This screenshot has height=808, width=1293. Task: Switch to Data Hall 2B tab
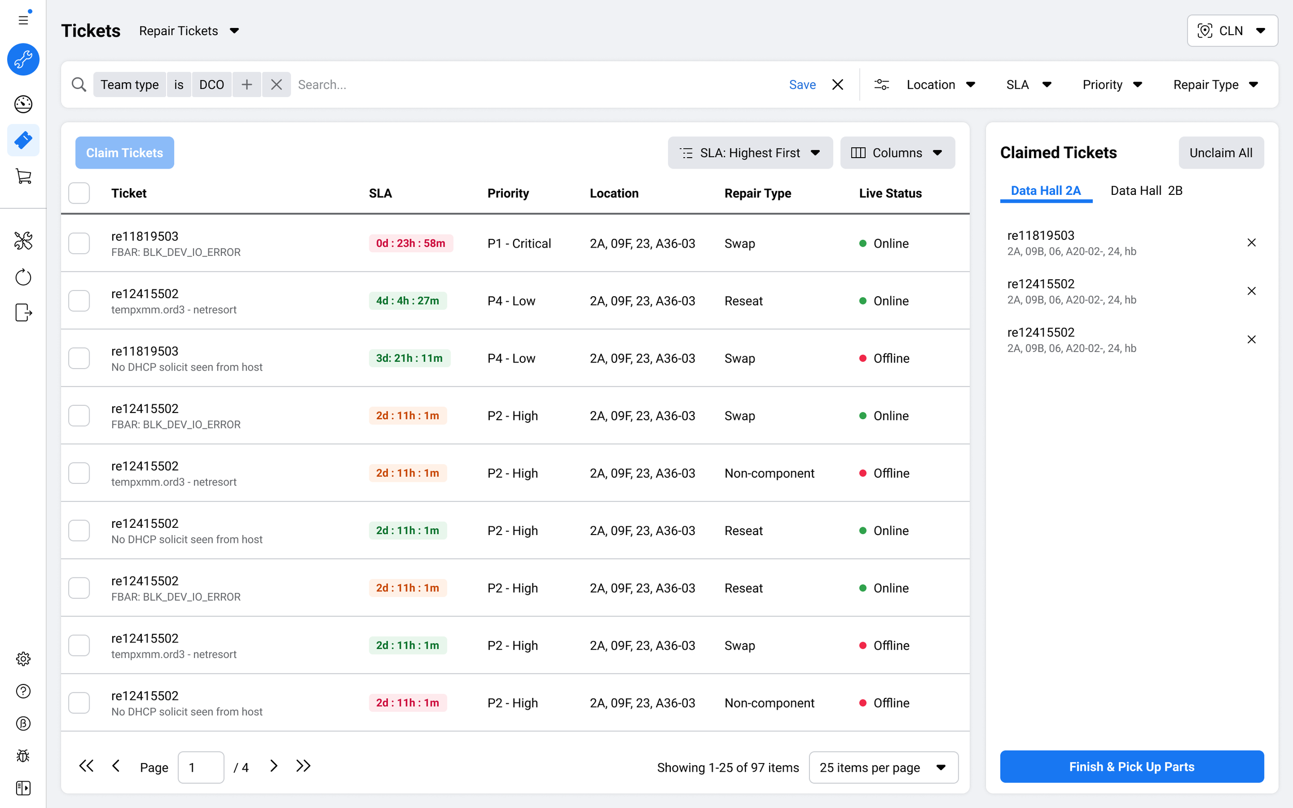(x=1146, y=191)
